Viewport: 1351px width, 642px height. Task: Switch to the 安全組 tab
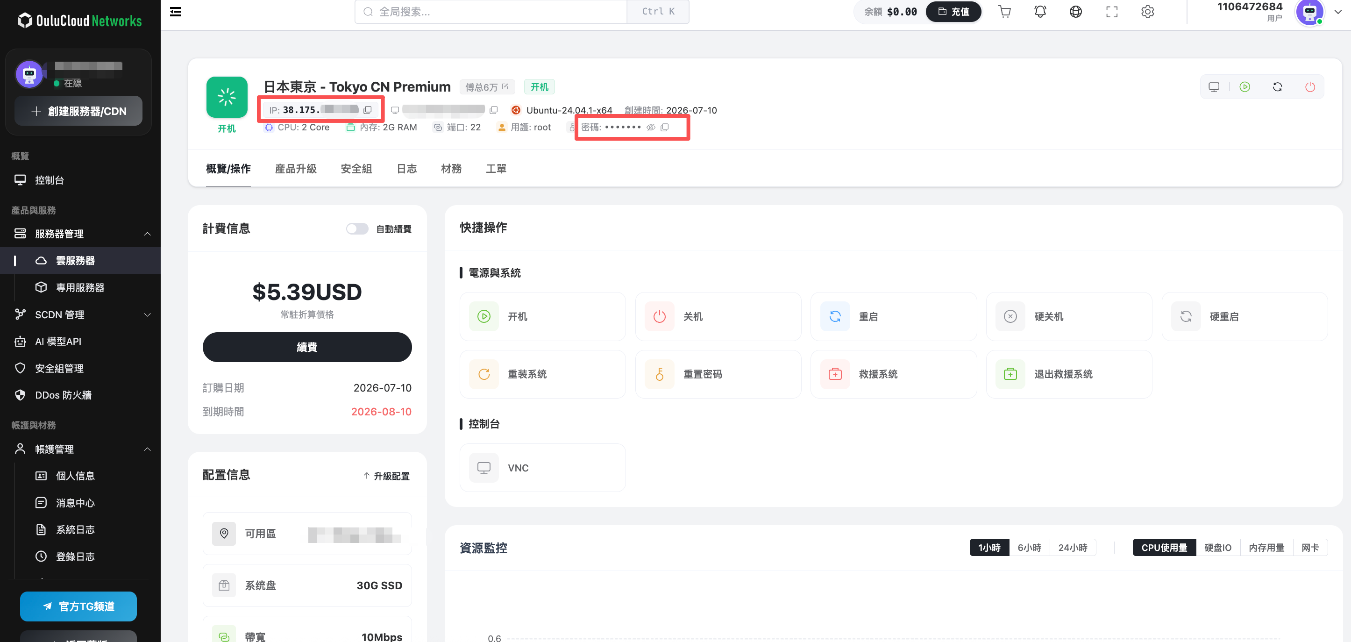[x=356, y=169]
